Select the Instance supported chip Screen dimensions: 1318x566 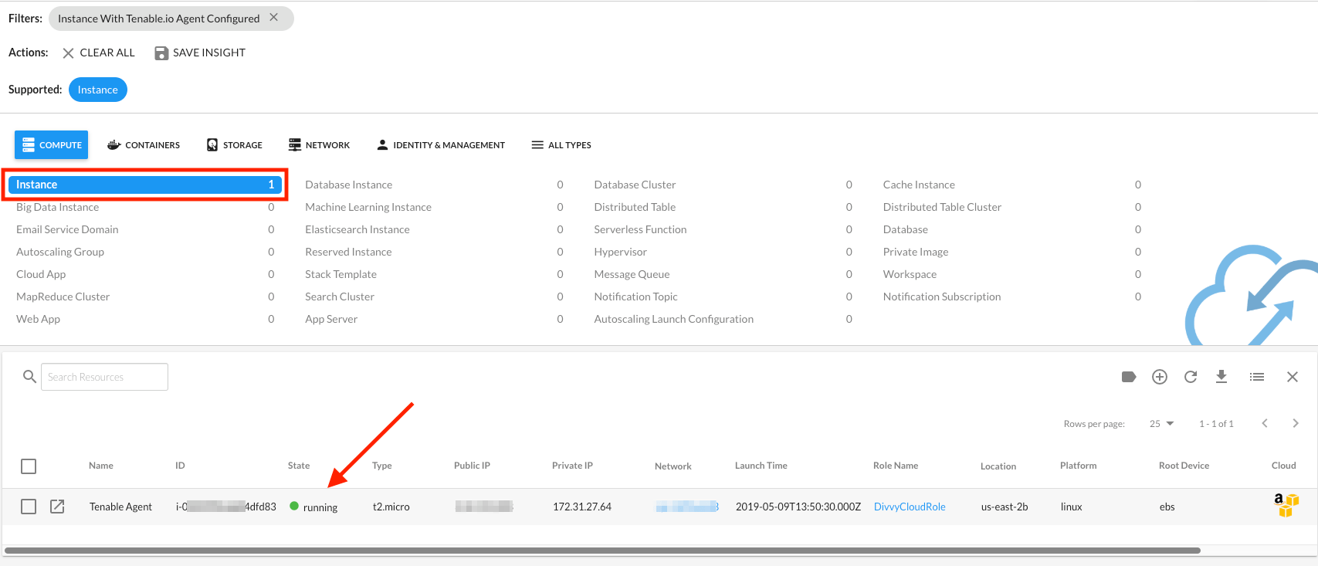(x=98, y=90)
